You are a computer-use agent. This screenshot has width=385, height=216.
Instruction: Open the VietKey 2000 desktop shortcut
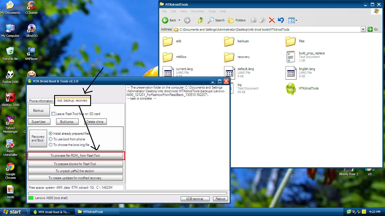click(10, 100)
